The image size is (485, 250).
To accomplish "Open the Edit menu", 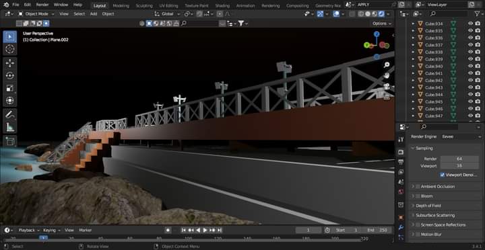I will [28, 5].
